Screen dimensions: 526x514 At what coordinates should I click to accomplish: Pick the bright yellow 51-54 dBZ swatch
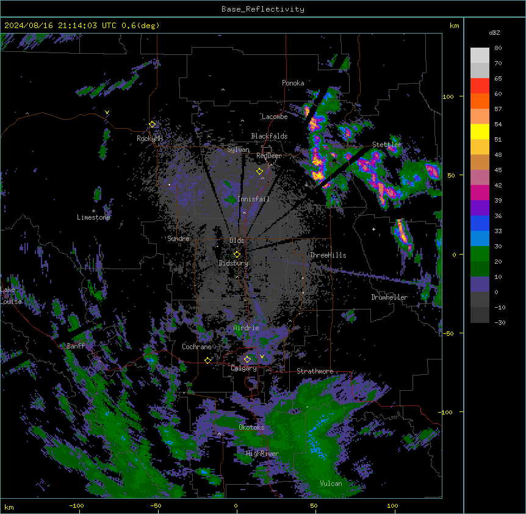point(480,131)
